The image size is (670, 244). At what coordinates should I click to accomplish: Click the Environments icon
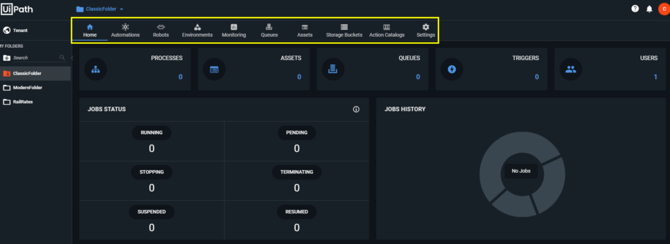[198, 27]
